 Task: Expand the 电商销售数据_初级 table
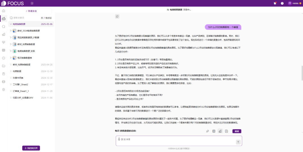click(11, 51)
